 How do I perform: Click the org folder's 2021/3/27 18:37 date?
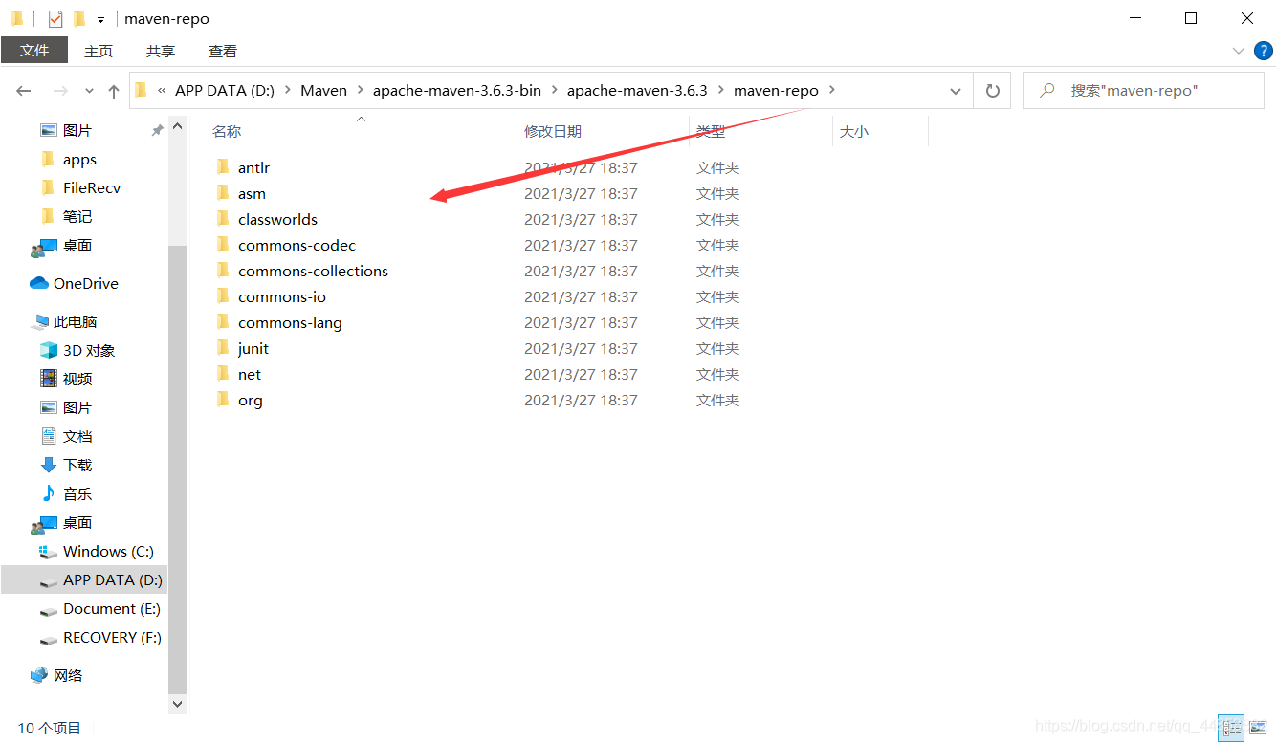(x=581, y=400)
